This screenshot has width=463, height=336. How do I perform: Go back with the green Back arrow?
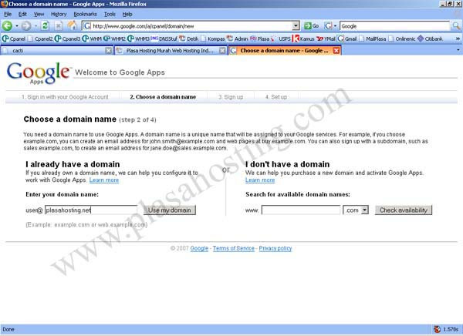pyautogui.click(x=7, y=26)
